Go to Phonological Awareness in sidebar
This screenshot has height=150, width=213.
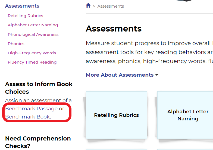coord(33,35)
